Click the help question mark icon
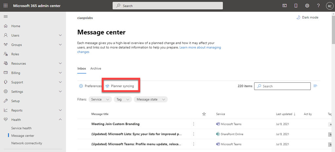Screen dimensions: 335x152 (318, 6)
